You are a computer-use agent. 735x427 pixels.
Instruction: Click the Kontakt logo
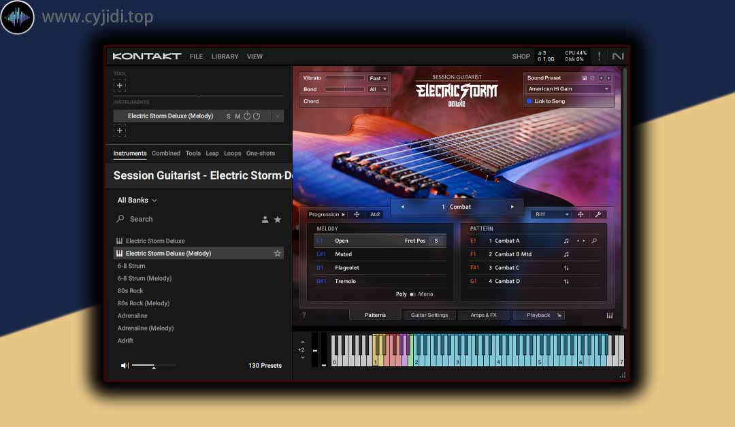pyautogui.click(x=147, y=56)
